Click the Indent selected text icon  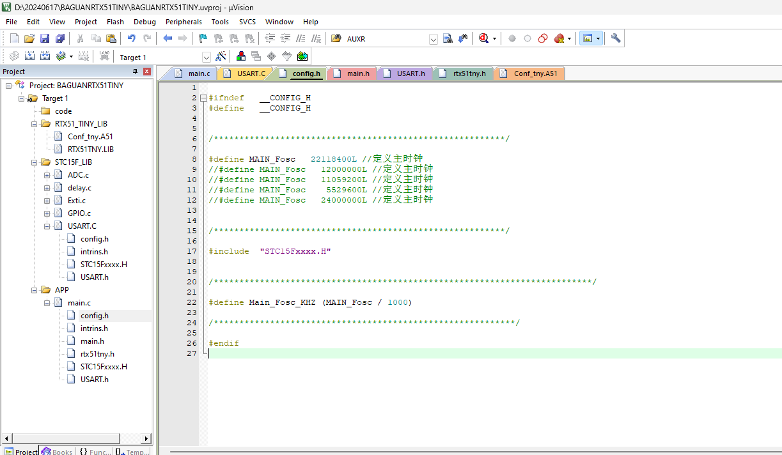click(270, 38)
